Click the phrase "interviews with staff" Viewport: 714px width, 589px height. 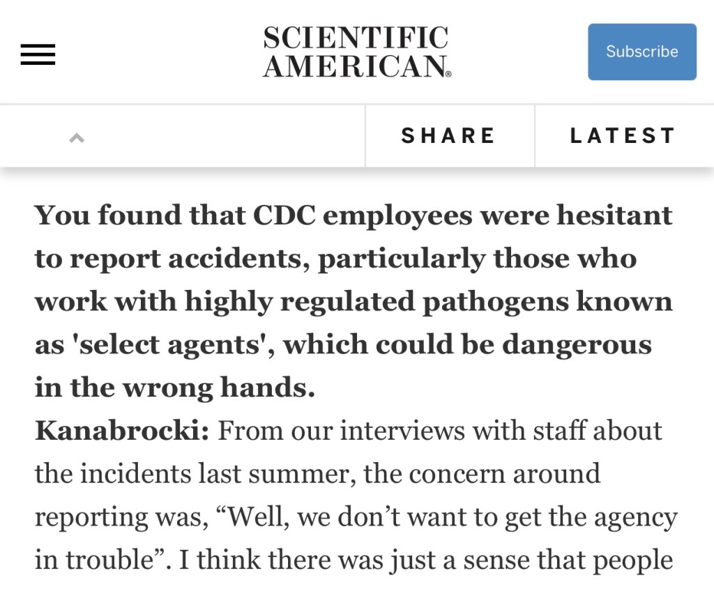[462, 431]
